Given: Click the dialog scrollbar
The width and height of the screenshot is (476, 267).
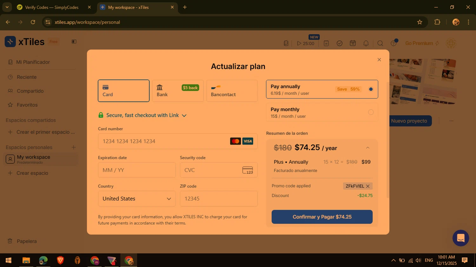Looking at the screenshot, I should tap(387, 140).
